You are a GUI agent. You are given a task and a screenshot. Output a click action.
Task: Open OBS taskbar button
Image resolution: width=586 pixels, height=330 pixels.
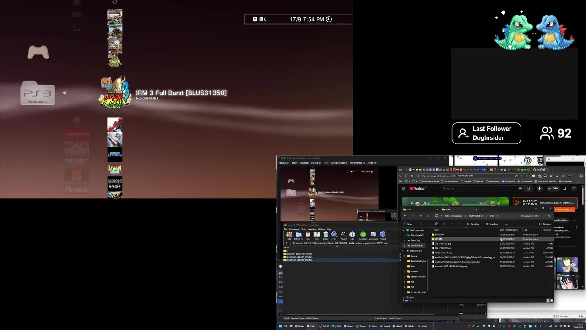click(x=324, y=326)
